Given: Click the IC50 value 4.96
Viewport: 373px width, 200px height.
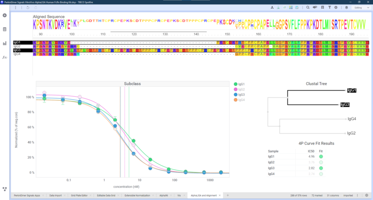Looking at the screenshot, I should [311, 156].
